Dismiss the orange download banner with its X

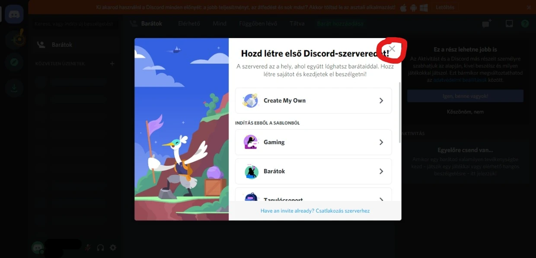coord(530,8)
